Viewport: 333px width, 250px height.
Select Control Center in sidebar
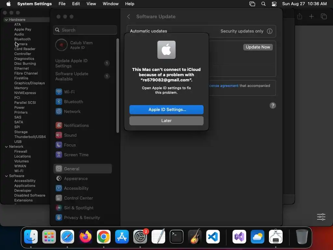[x=82, y=198]
